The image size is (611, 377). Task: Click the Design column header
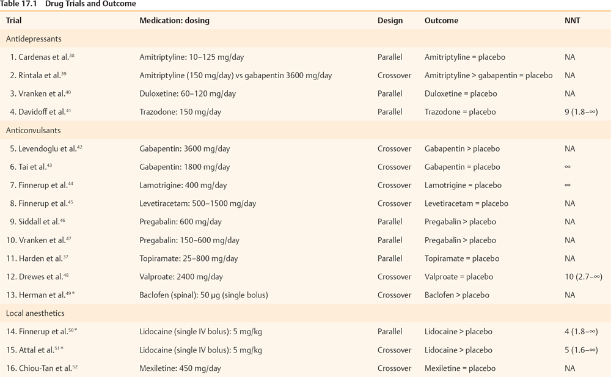(390, 21)
